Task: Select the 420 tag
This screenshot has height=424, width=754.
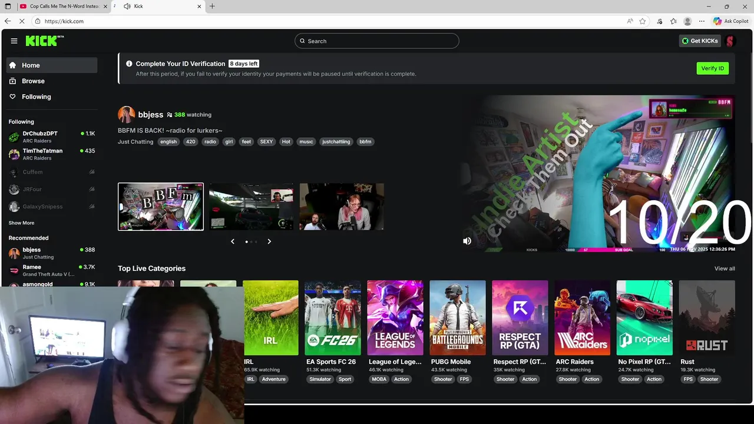Action: click(x=190, y=142)
